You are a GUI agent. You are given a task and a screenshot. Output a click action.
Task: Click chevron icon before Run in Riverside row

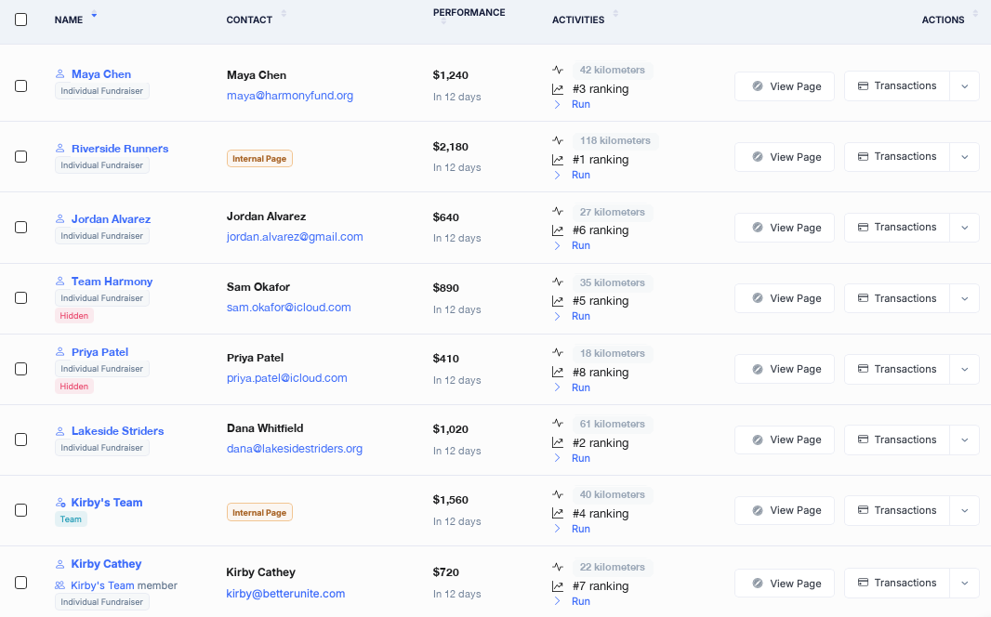click(557, 176)
